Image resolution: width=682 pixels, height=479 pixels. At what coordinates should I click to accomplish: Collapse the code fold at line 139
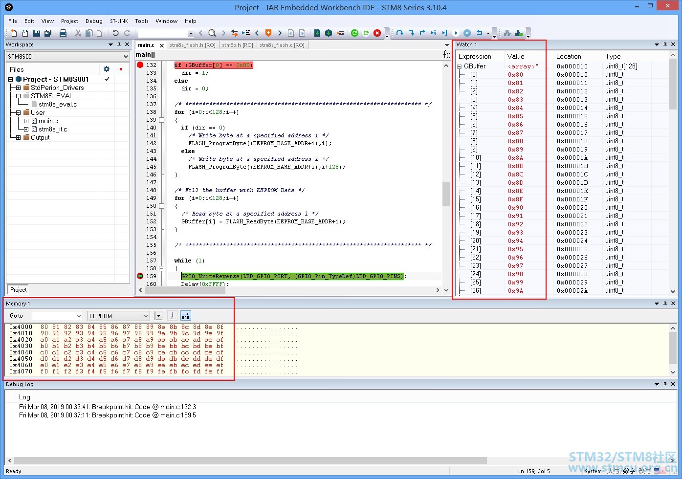pos(161,120)
